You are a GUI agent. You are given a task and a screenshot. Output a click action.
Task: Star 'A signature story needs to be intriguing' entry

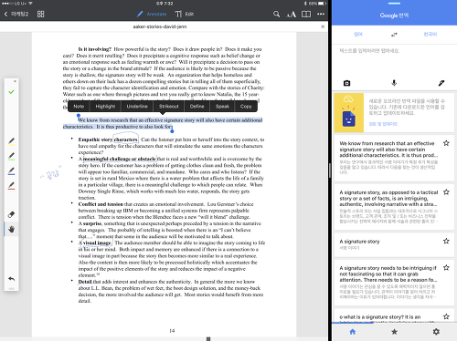click(446, 268)
